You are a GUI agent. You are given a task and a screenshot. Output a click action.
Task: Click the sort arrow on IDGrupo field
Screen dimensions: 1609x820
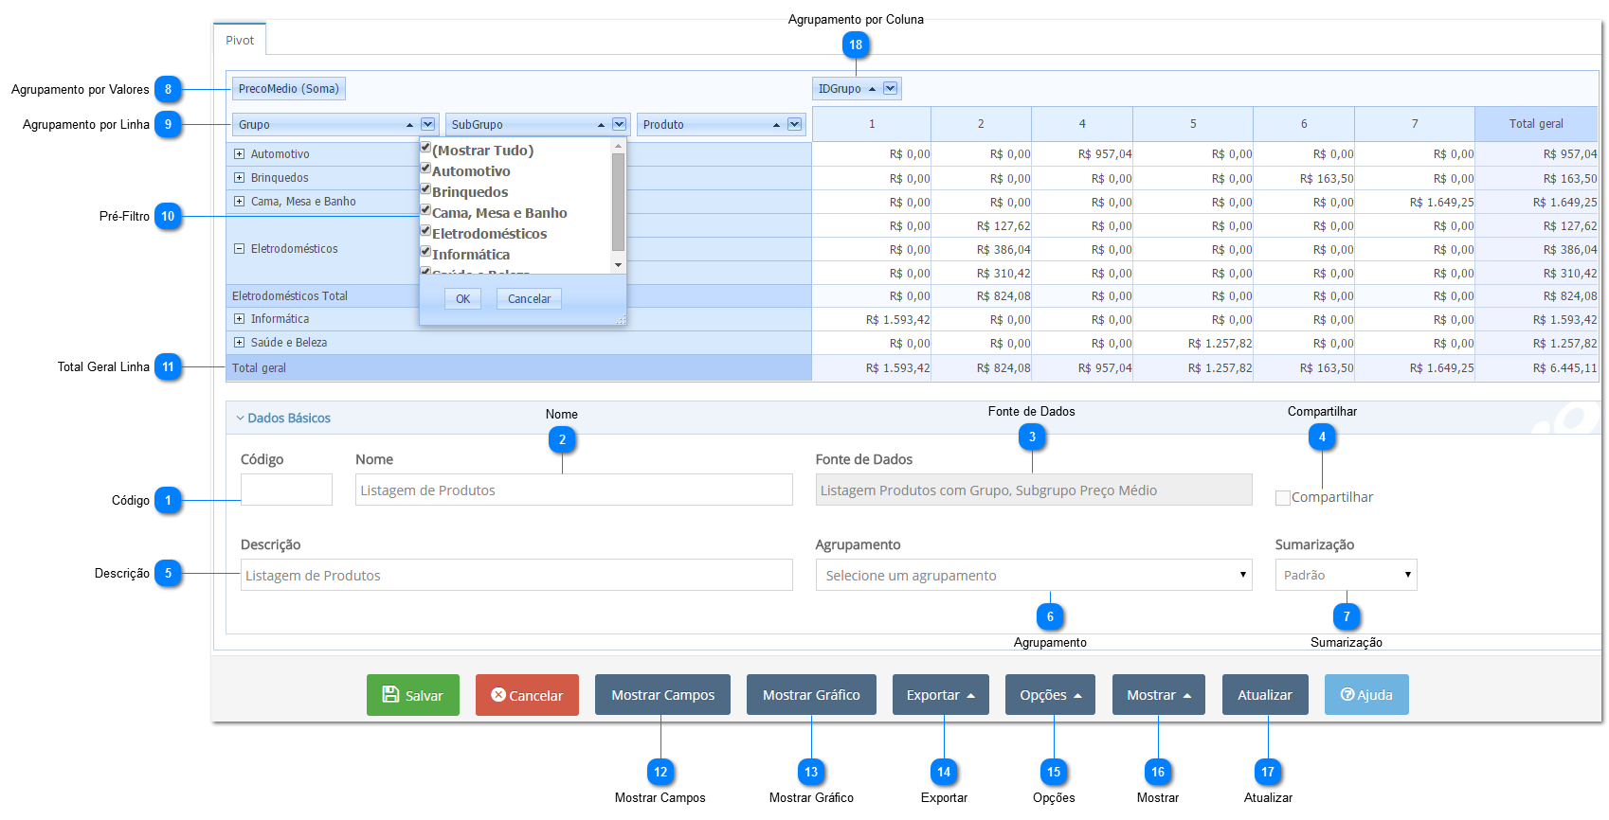point(872,89)
